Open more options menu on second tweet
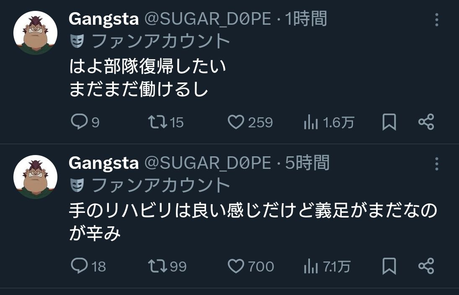This screenshot has height=295, width=459. pyautogui.click(x=437, y=164)
